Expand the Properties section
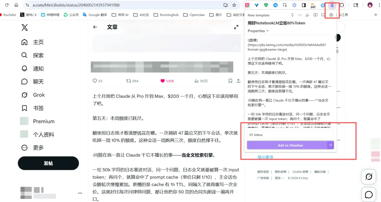 pyautogui.click(x=258, y=31)
